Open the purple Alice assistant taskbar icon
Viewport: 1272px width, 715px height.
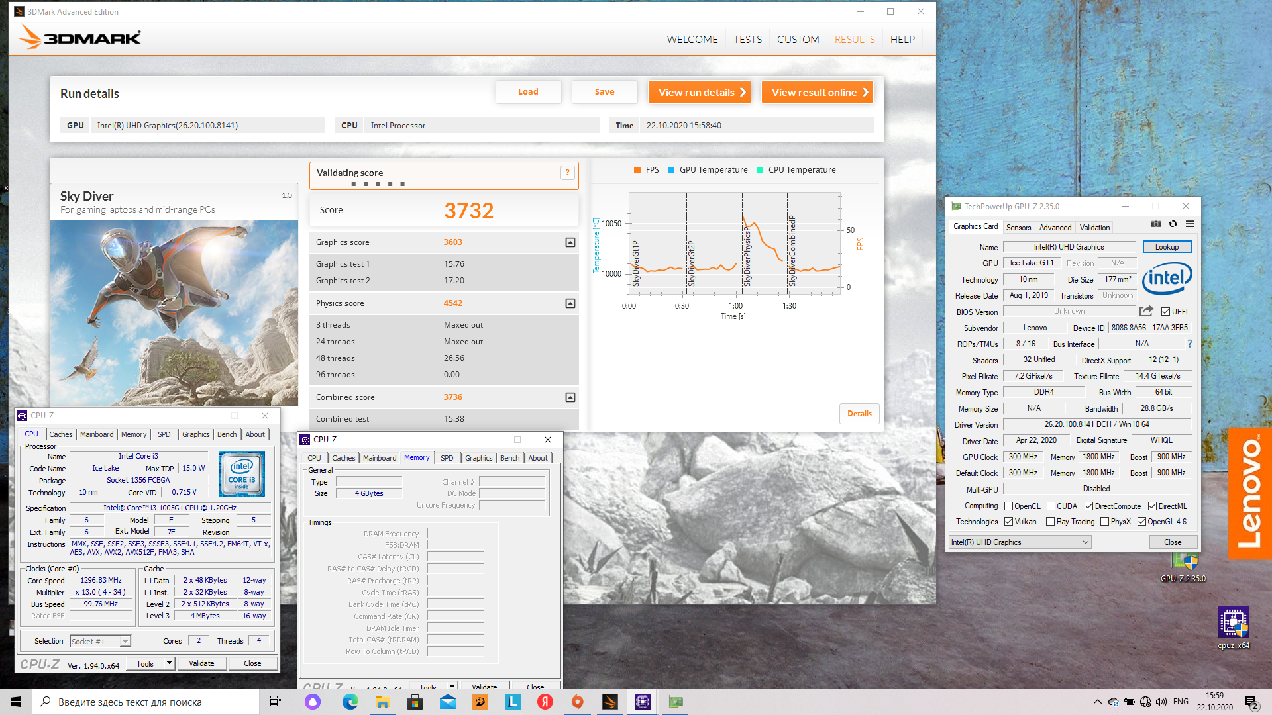(x=313, y=702)
